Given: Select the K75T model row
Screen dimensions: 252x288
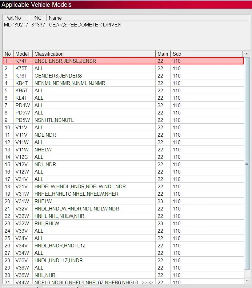Looking at the screenshot, I should [123, 68].
